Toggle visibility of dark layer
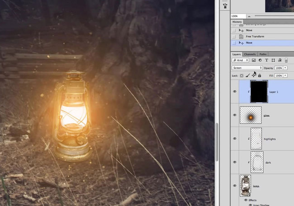Screen dimensions: 294x206 click(235, 162)
